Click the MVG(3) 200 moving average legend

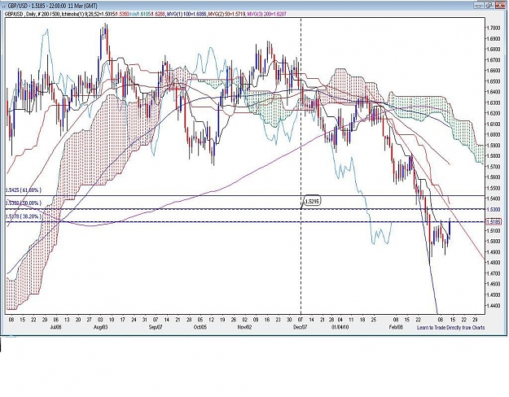click(267, 14)
